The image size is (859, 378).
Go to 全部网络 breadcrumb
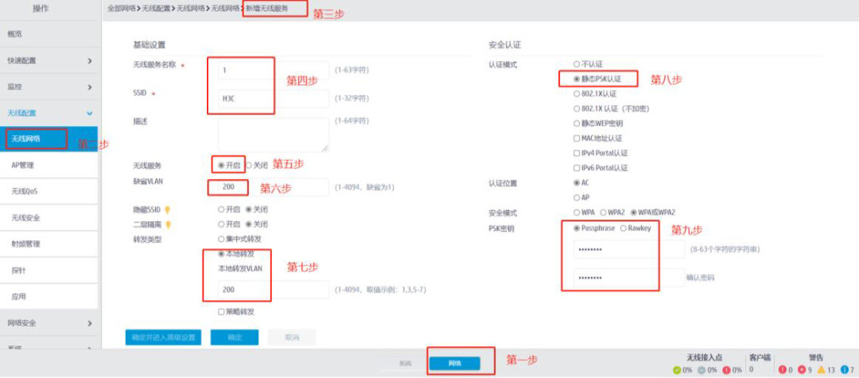coord(121,8)
